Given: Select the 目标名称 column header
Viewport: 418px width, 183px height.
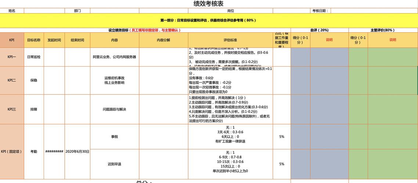Looking at the screenshot, I should (x=34, y=40).
